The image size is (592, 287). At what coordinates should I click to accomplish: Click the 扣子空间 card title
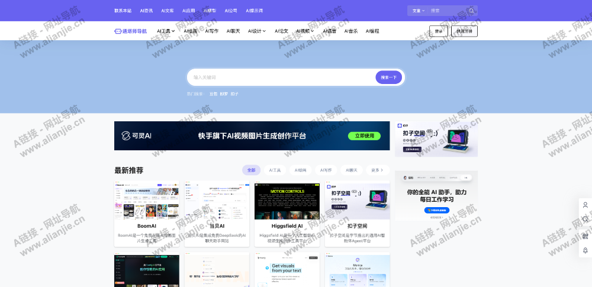[357, 226]
